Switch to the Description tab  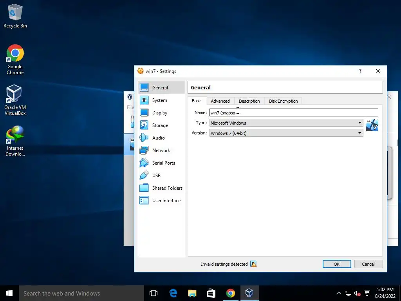249,101
